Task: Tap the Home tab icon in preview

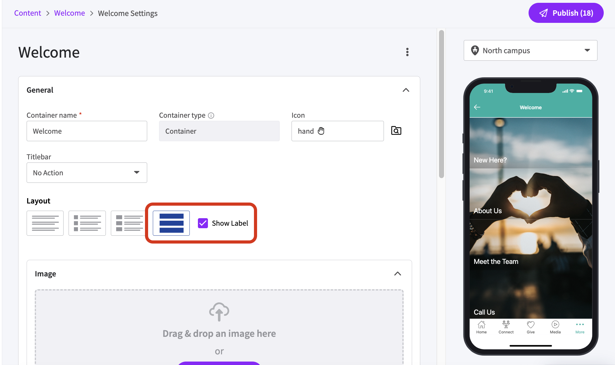Action: (x=481, y=325)
